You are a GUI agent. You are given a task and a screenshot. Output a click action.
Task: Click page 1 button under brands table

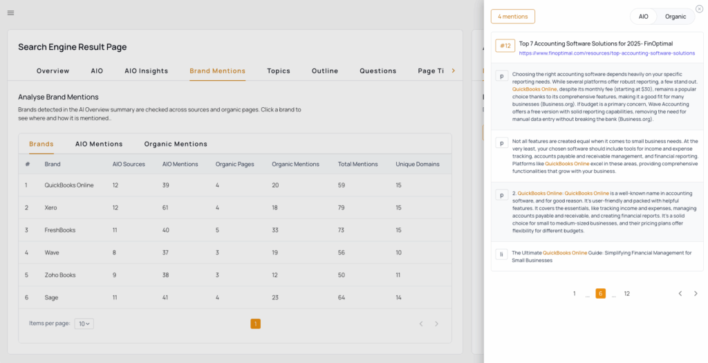coord(256,324)
